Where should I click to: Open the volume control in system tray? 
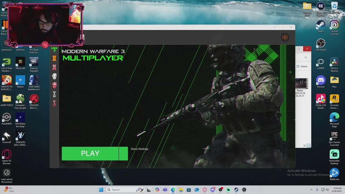[x=327, y=190]
